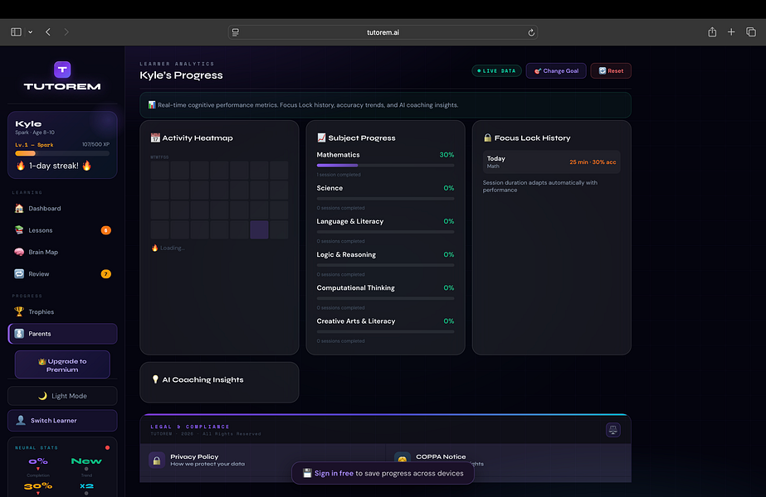Click the Kyle XP progress bar
Screen dimensions: 766x497
coord(62,153)
